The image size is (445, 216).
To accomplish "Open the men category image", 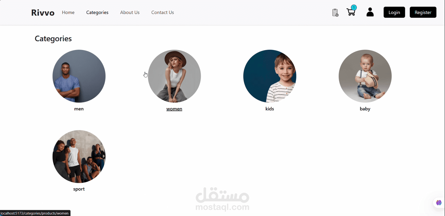I will 79,76.
